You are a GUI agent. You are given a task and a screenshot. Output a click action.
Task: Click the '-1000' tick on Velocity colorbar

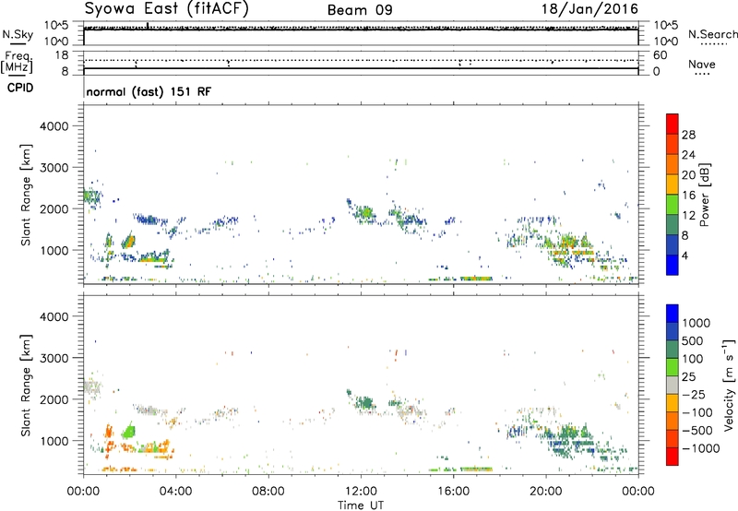[x=701, y=448]
